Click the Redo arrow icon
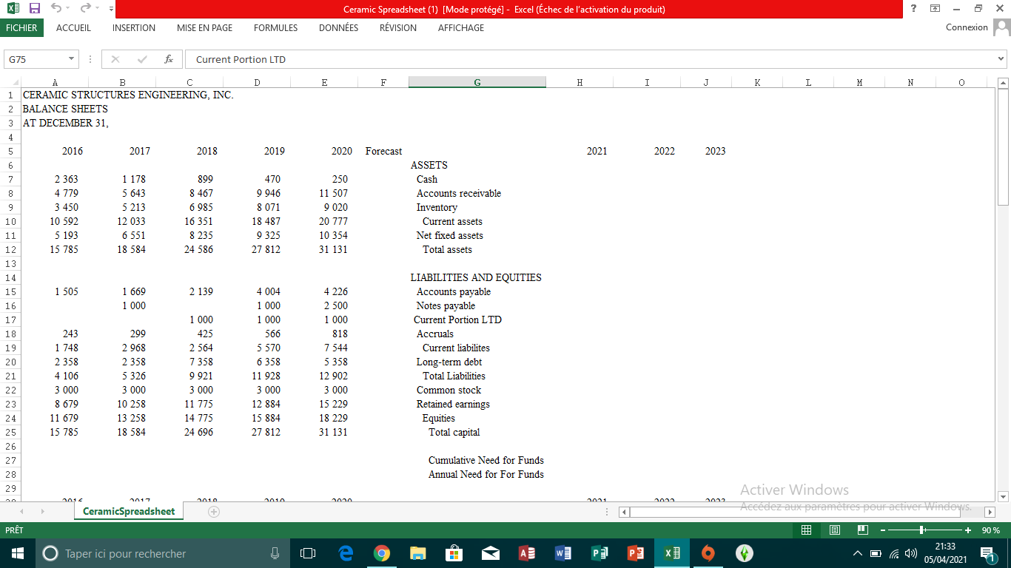Viewport: 1011px width, 568px height. pyautogui.click(x=86, y=9)
